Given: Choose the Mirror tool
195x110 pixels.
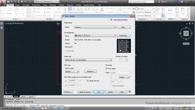Looking at the screenshot, I should click(x=47, y=12).
